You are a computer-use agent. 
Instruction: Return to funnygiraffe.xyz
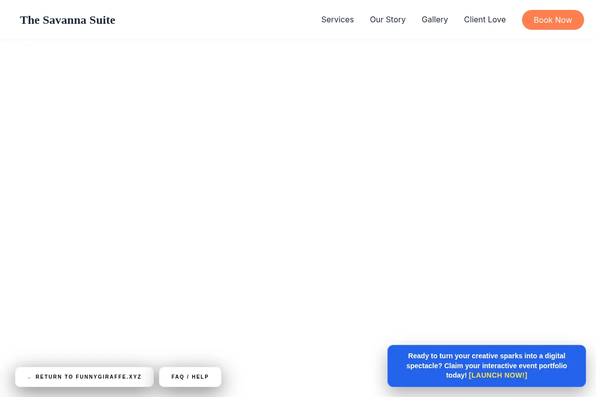84,377
